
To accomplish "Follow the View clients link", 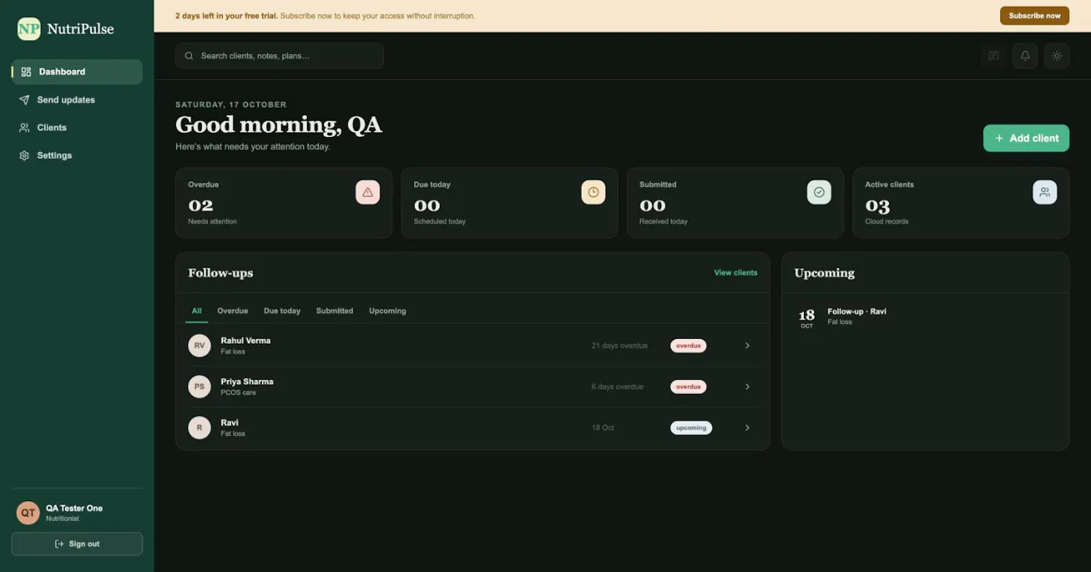I will pyautogui.click(x=736, y=273).
